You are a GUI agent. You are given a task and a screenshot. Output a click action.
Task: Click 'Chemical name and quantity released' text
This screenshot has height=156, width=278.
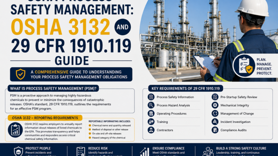[112, 125]
